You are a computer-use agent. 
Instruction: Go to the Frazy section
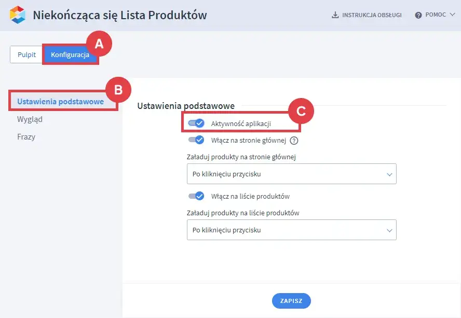[26, 137]
